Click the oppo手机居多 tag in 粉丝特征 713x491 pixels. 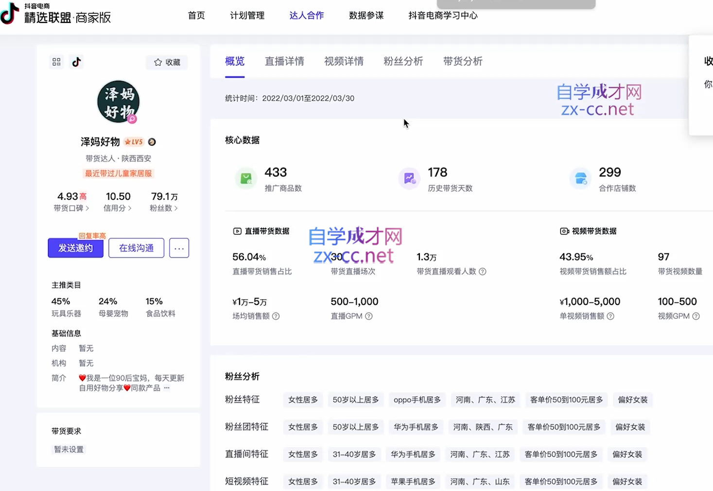417,400
